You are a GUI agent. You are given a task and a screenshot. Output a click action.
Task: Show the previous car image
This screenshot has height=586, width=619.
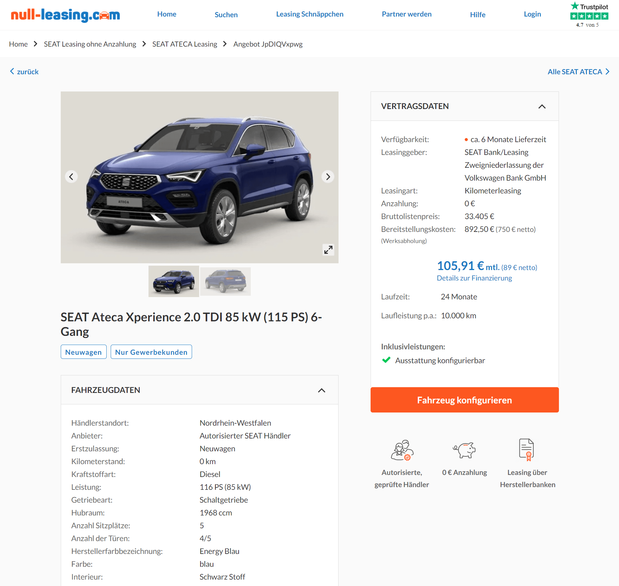[71, 177]
